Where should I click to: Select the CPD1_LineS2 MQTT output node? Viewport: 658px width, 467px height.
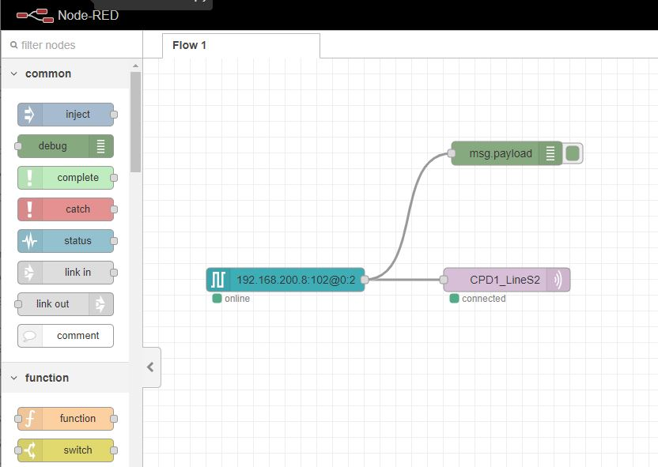[505, 280]
